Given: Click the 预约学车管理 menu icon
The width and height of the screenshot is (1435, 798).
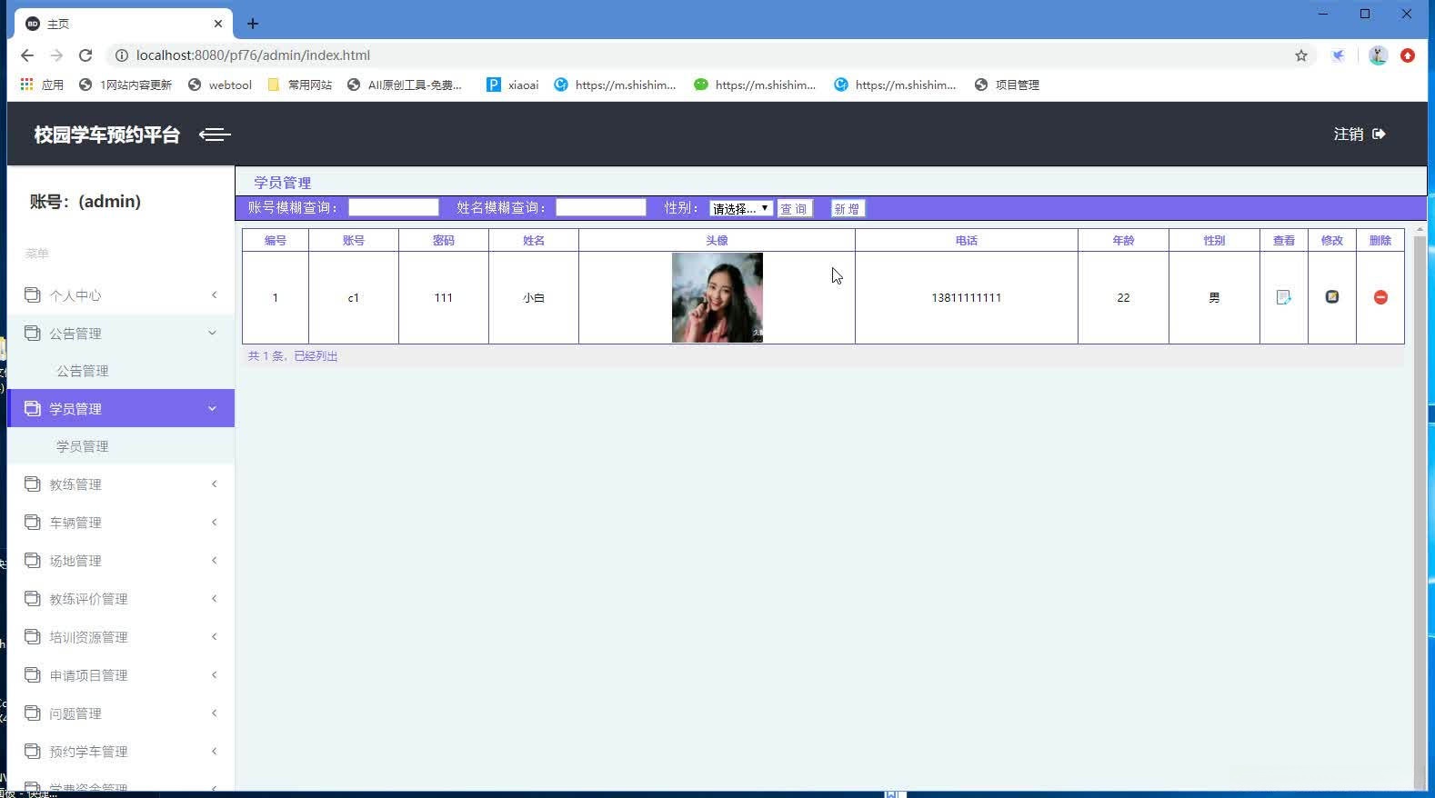Looking at the screenshot, I should pos(33,751).
